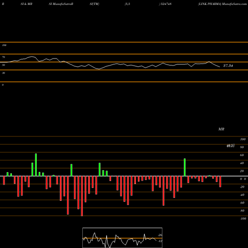This screenshot has width=248, height=248.
Task: Click the RSI axis "100" label on the left
Action: 4,45
